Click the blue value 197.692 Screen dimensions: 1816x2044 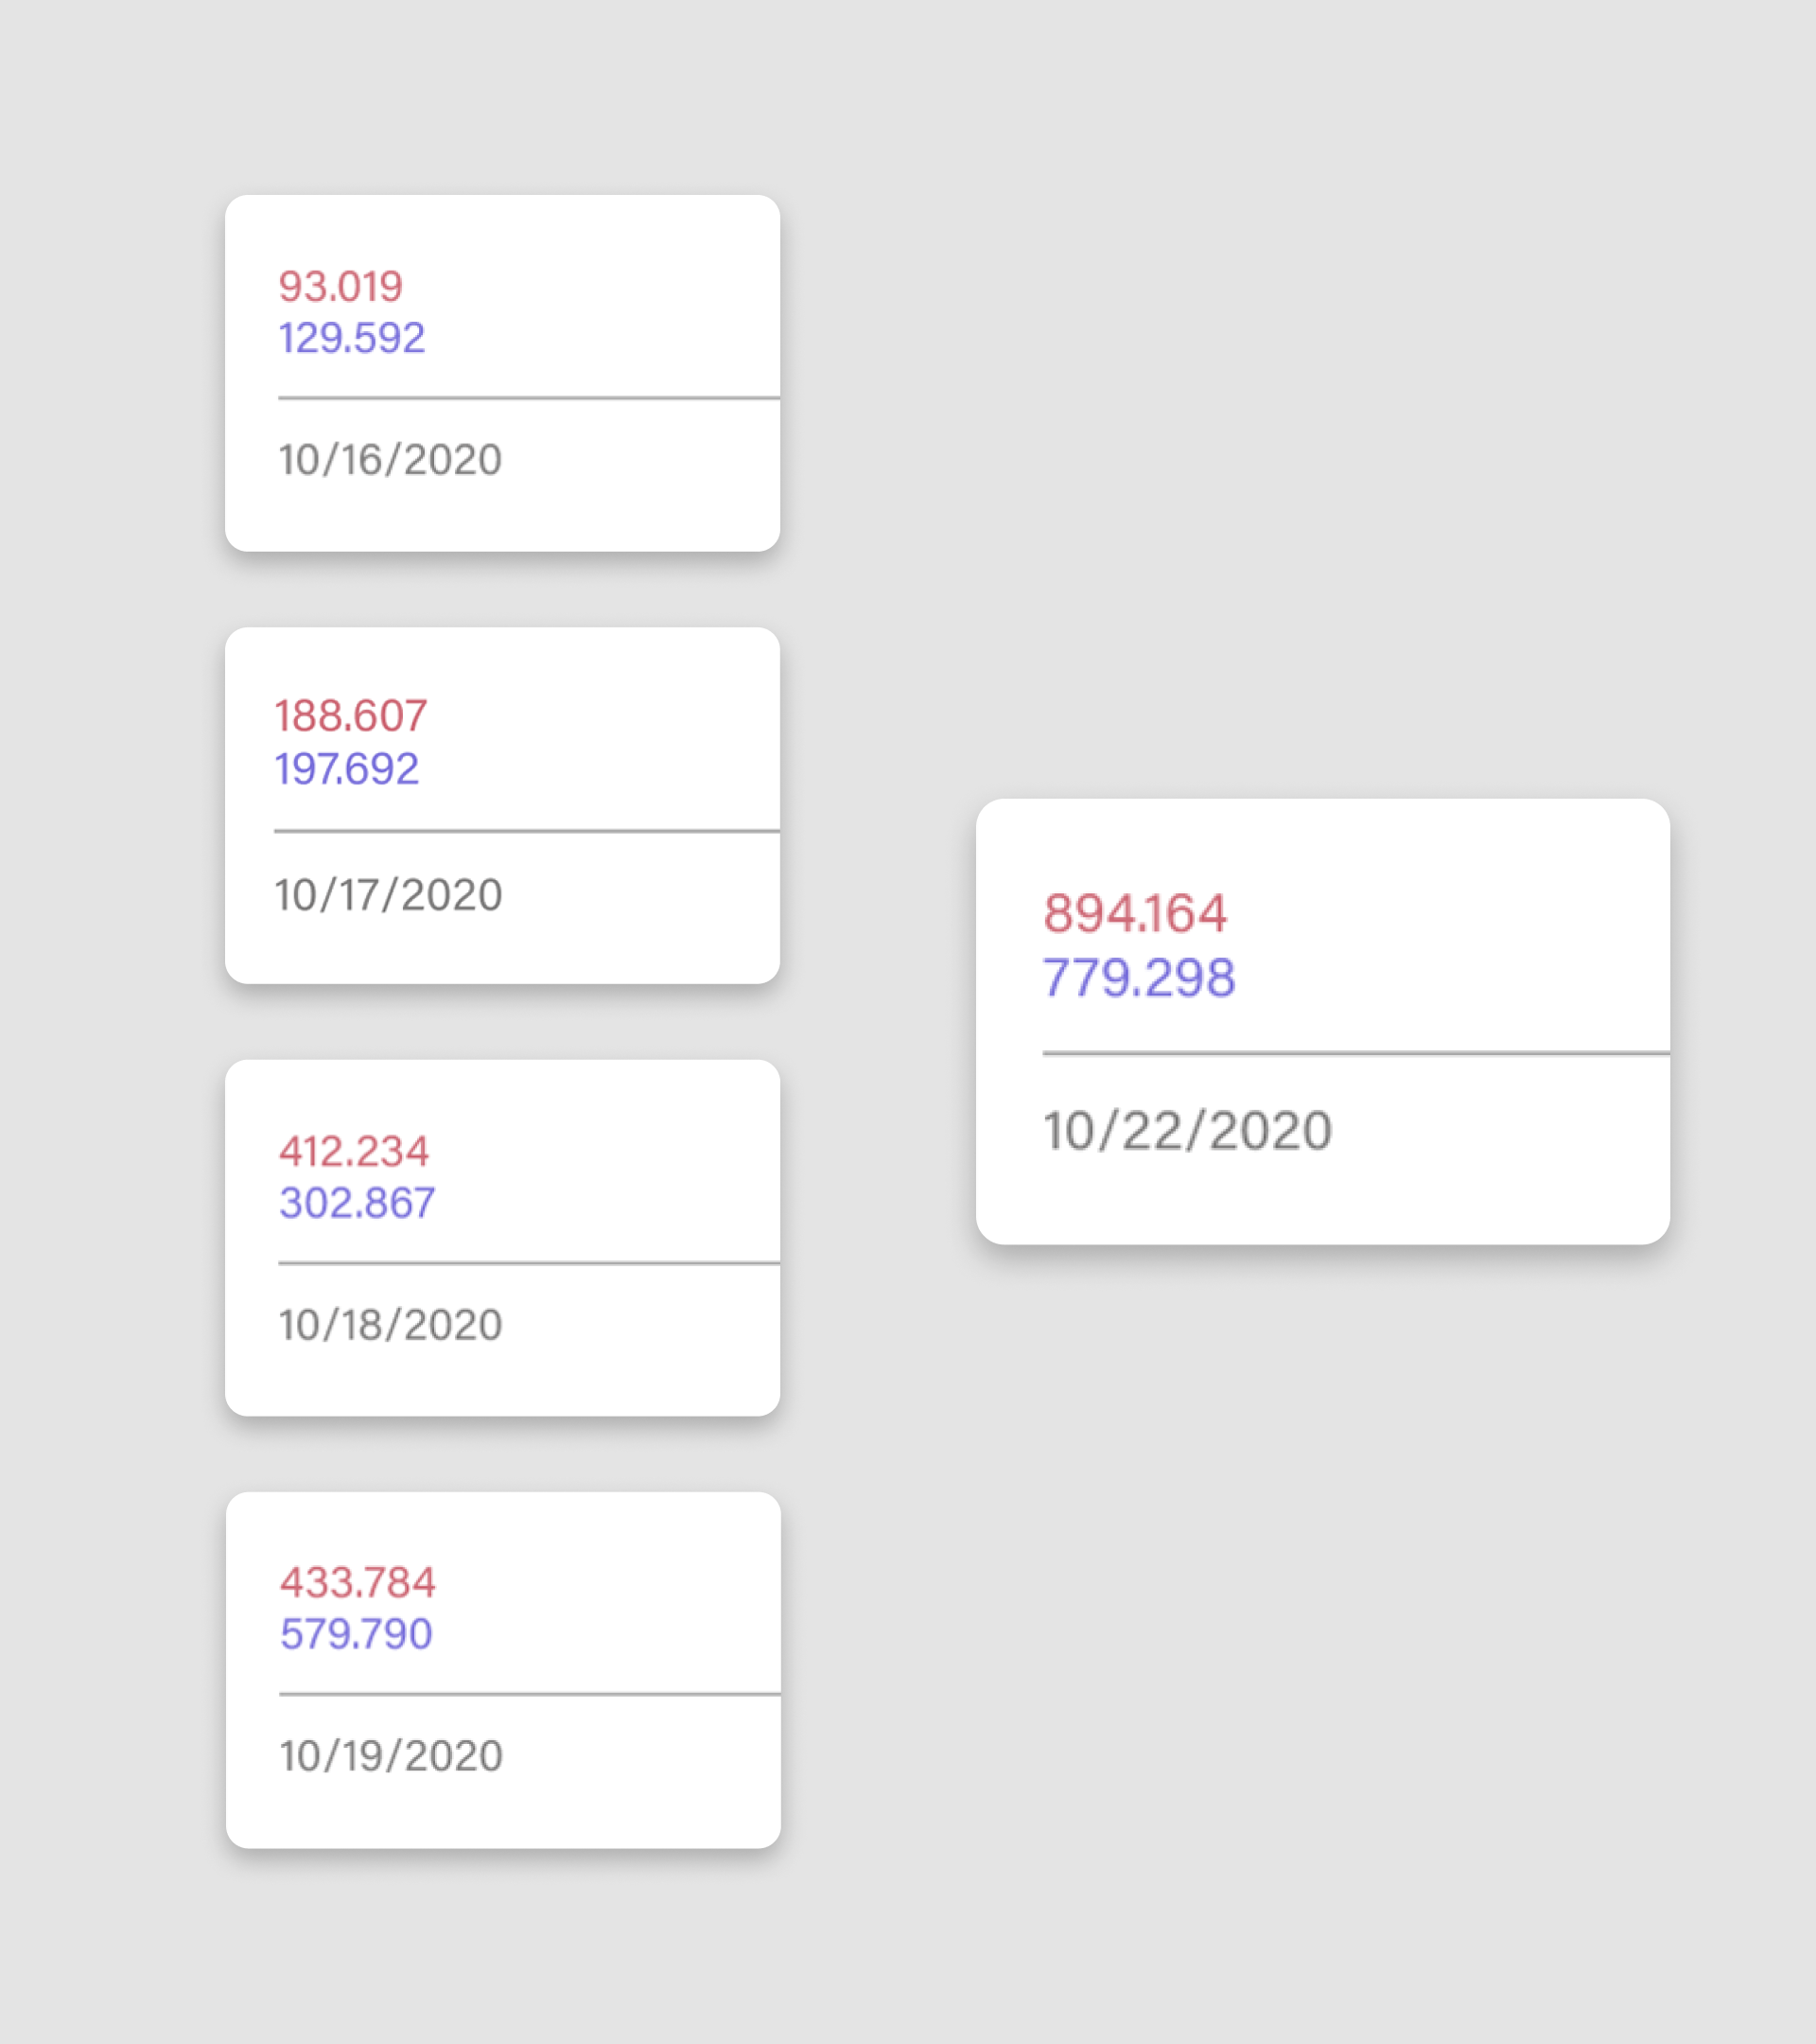click(347, 769)
